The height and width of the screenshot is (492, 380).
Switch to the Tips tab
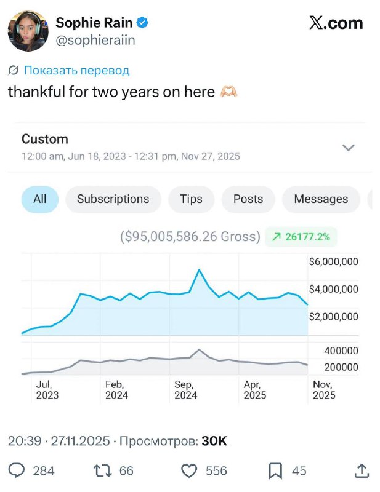pos(191,199)
